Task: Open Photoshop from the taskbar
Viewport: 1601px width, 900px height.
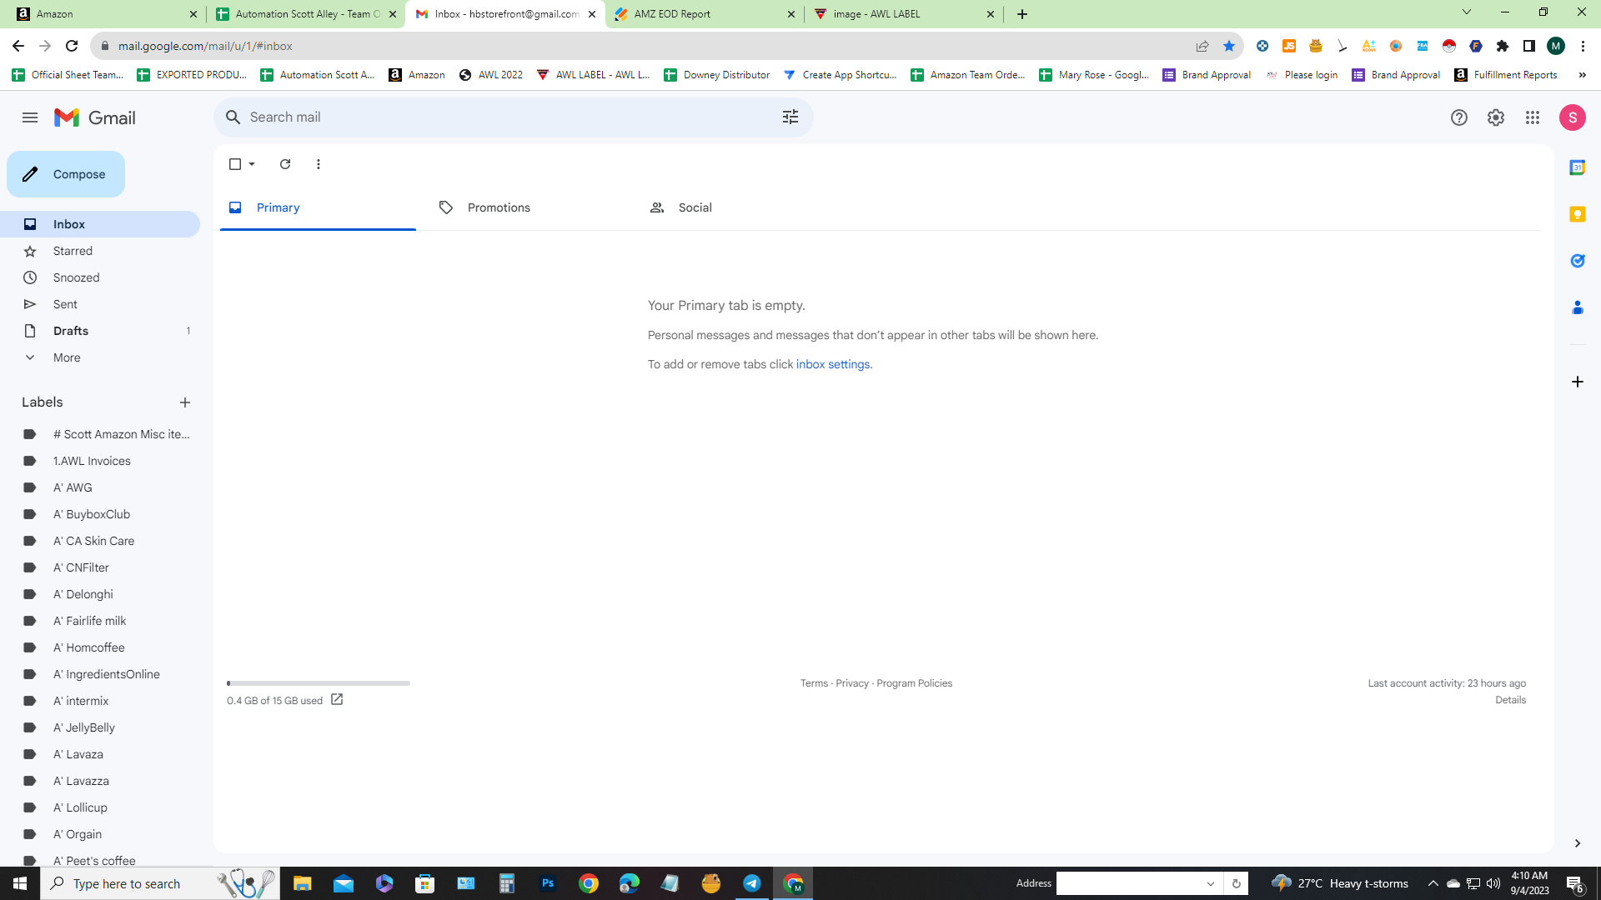Action: 548,883
